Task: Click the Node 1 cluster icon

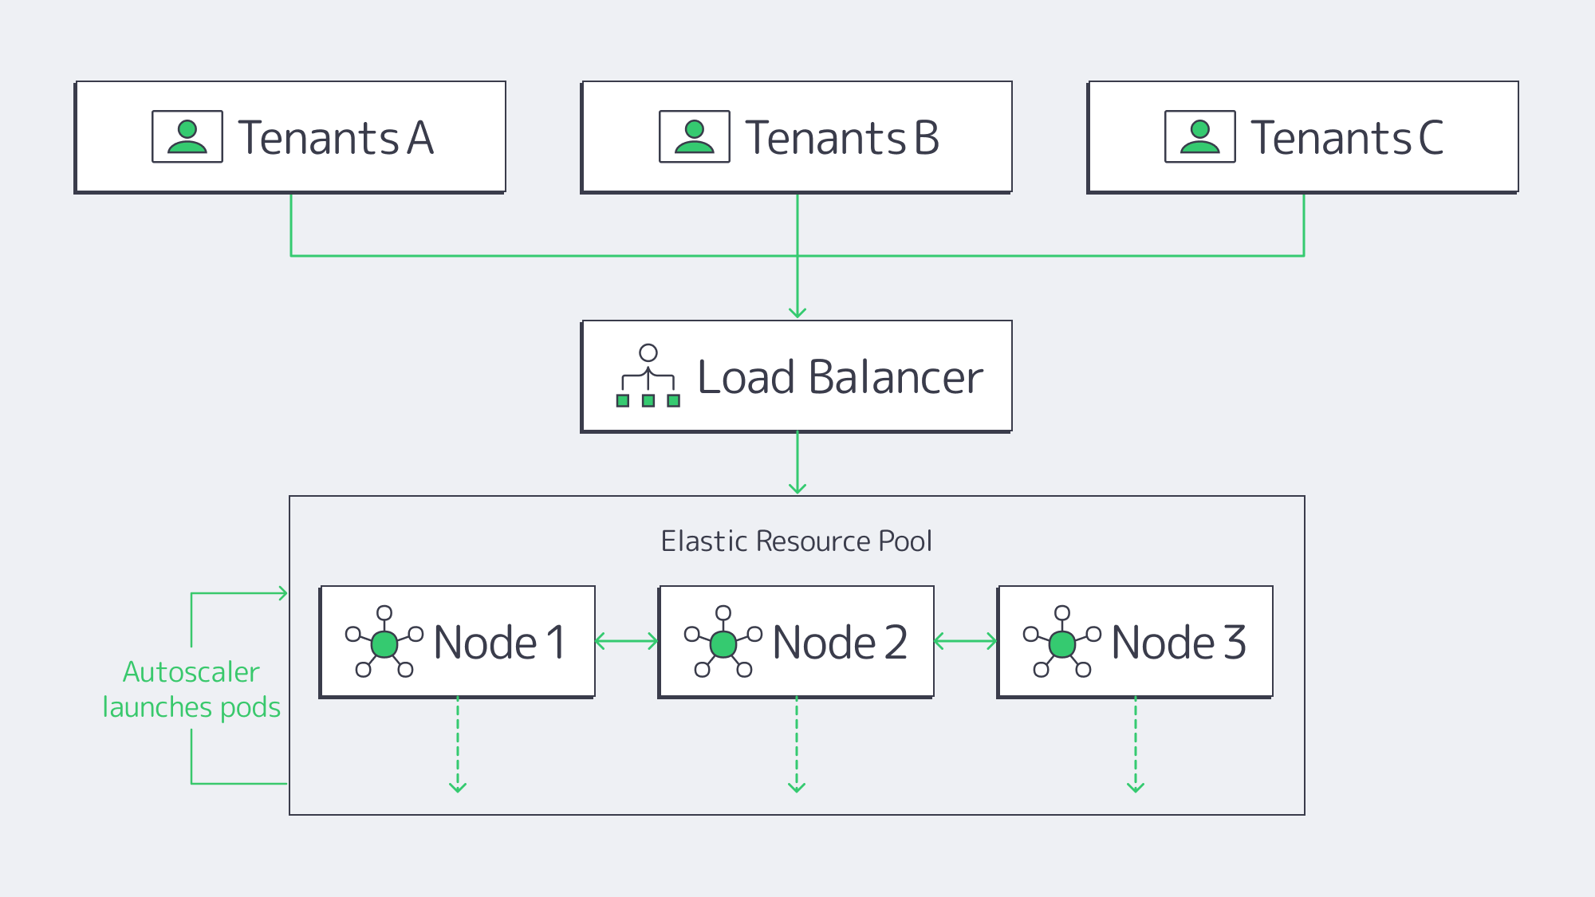Action: (384, 642)
